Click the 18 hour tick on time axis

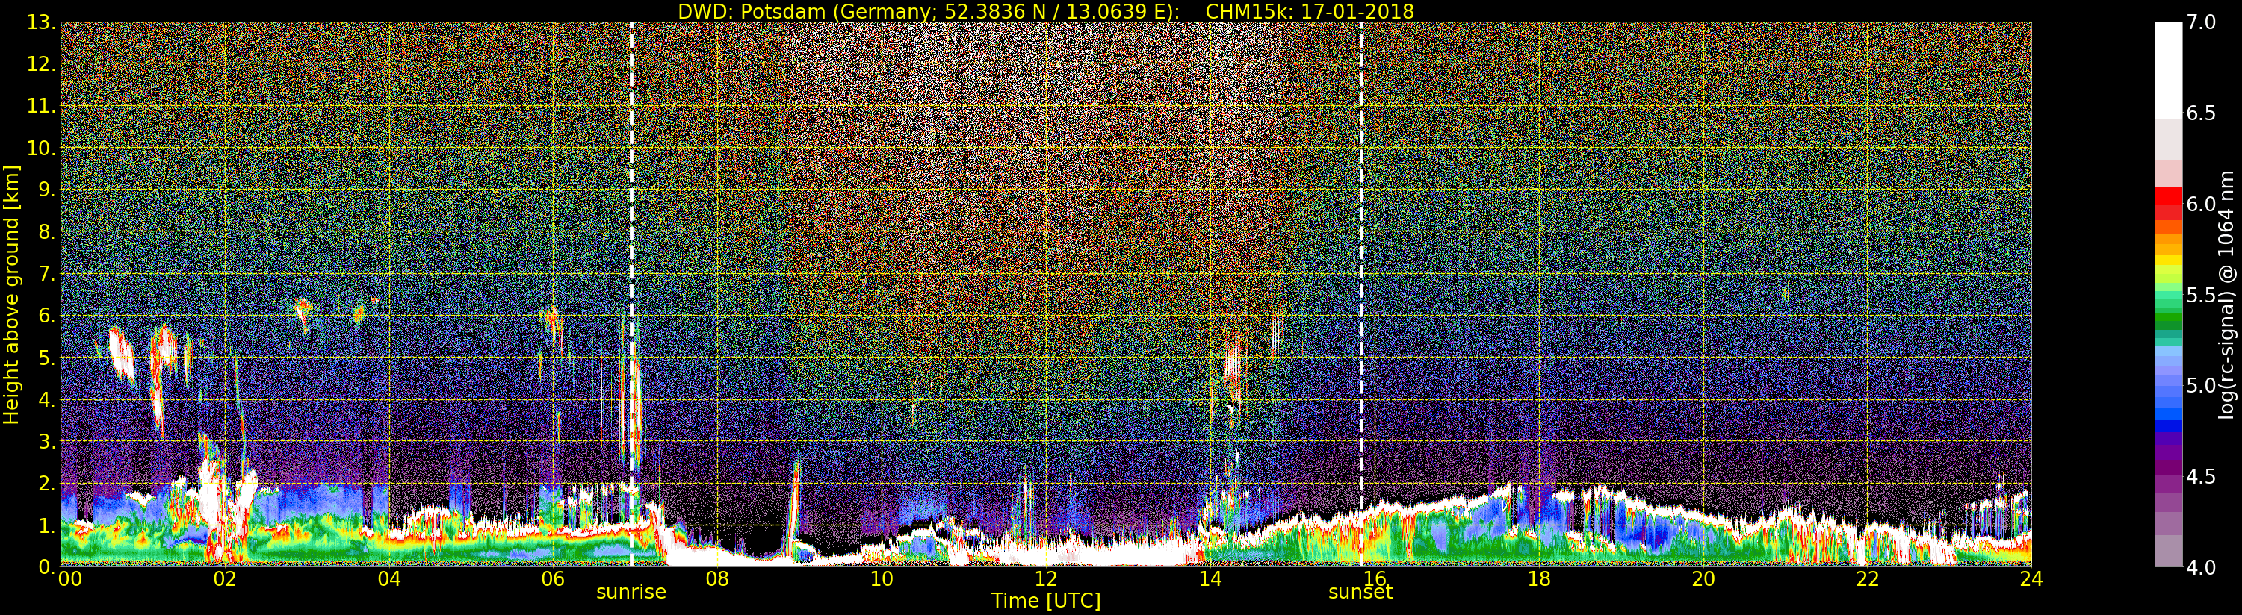1539,578
